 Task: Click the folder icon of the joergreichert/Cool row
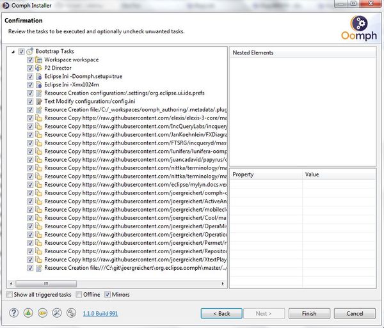click(38, 217)
